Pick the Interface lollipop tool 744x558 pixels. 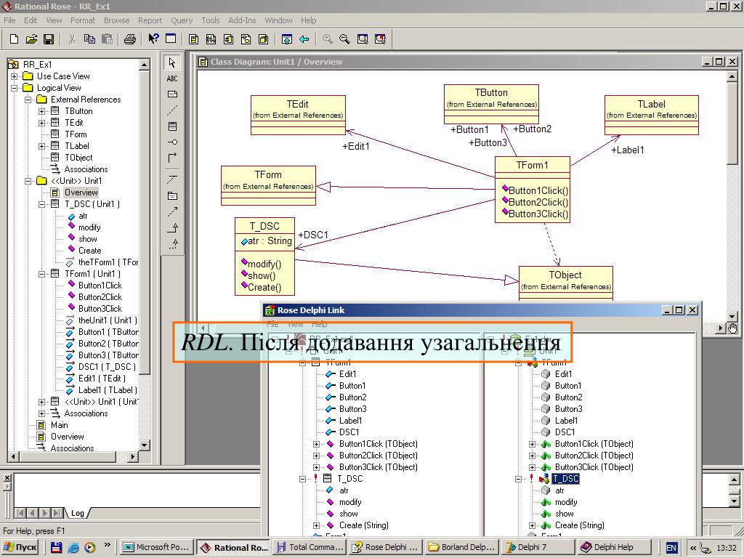172,142
